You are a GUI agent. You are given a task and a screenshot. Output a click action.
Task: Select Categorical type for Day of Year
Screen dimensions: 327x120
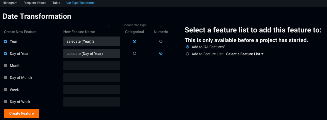click(134, 53)
